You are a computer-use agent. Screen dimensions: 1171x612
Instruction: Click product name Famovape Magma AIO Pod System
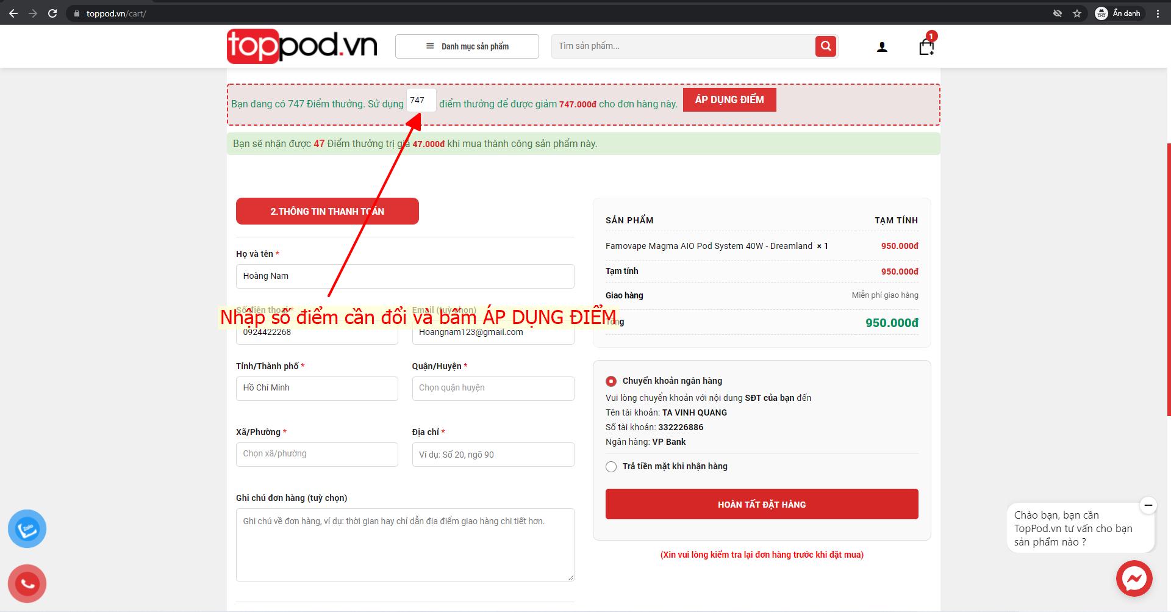(x=709, y=246)
